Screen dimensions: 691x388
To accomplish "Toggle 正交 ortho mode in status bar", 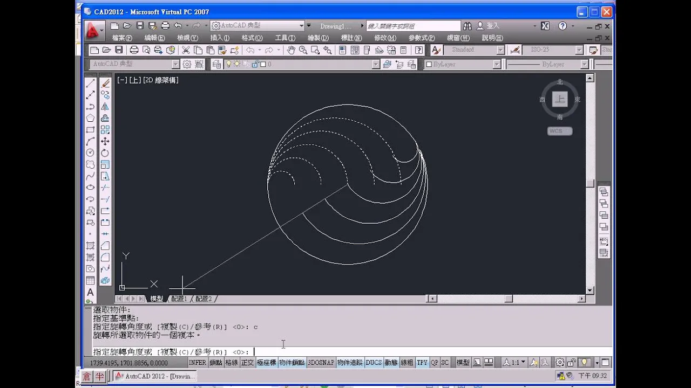I will [247, 363].
